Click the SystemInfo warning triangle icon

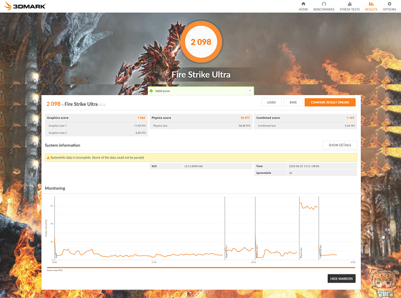point(48,157)
